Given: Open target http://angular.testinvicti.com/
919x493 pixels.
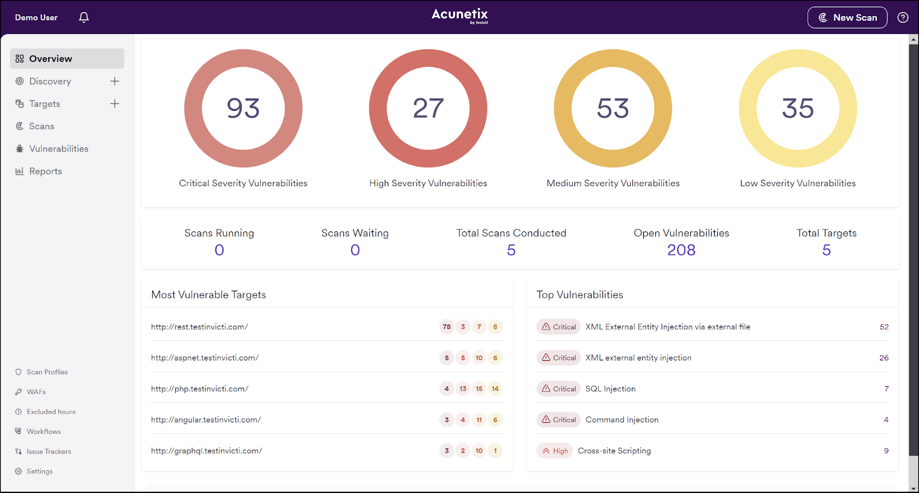Looking at the screenshot, I should (206, 420).
